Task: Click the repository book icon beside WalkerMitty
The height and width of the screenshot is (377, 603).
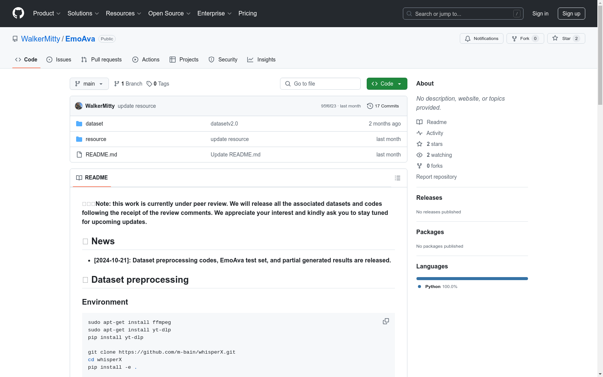Action: (15, 39)
